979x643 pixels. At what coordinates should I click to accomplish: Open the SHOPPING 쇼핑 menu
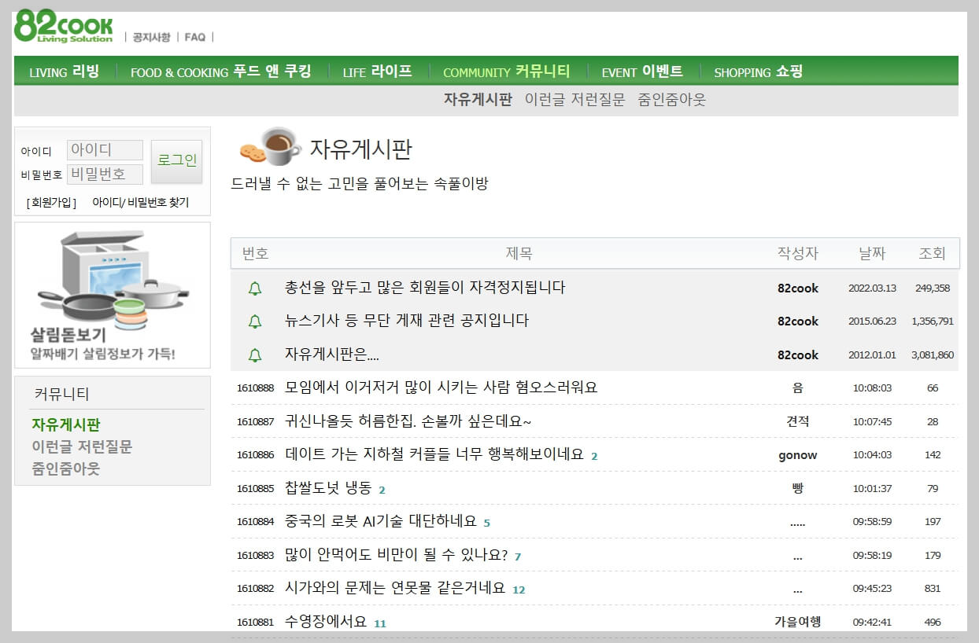click(758, 72)
